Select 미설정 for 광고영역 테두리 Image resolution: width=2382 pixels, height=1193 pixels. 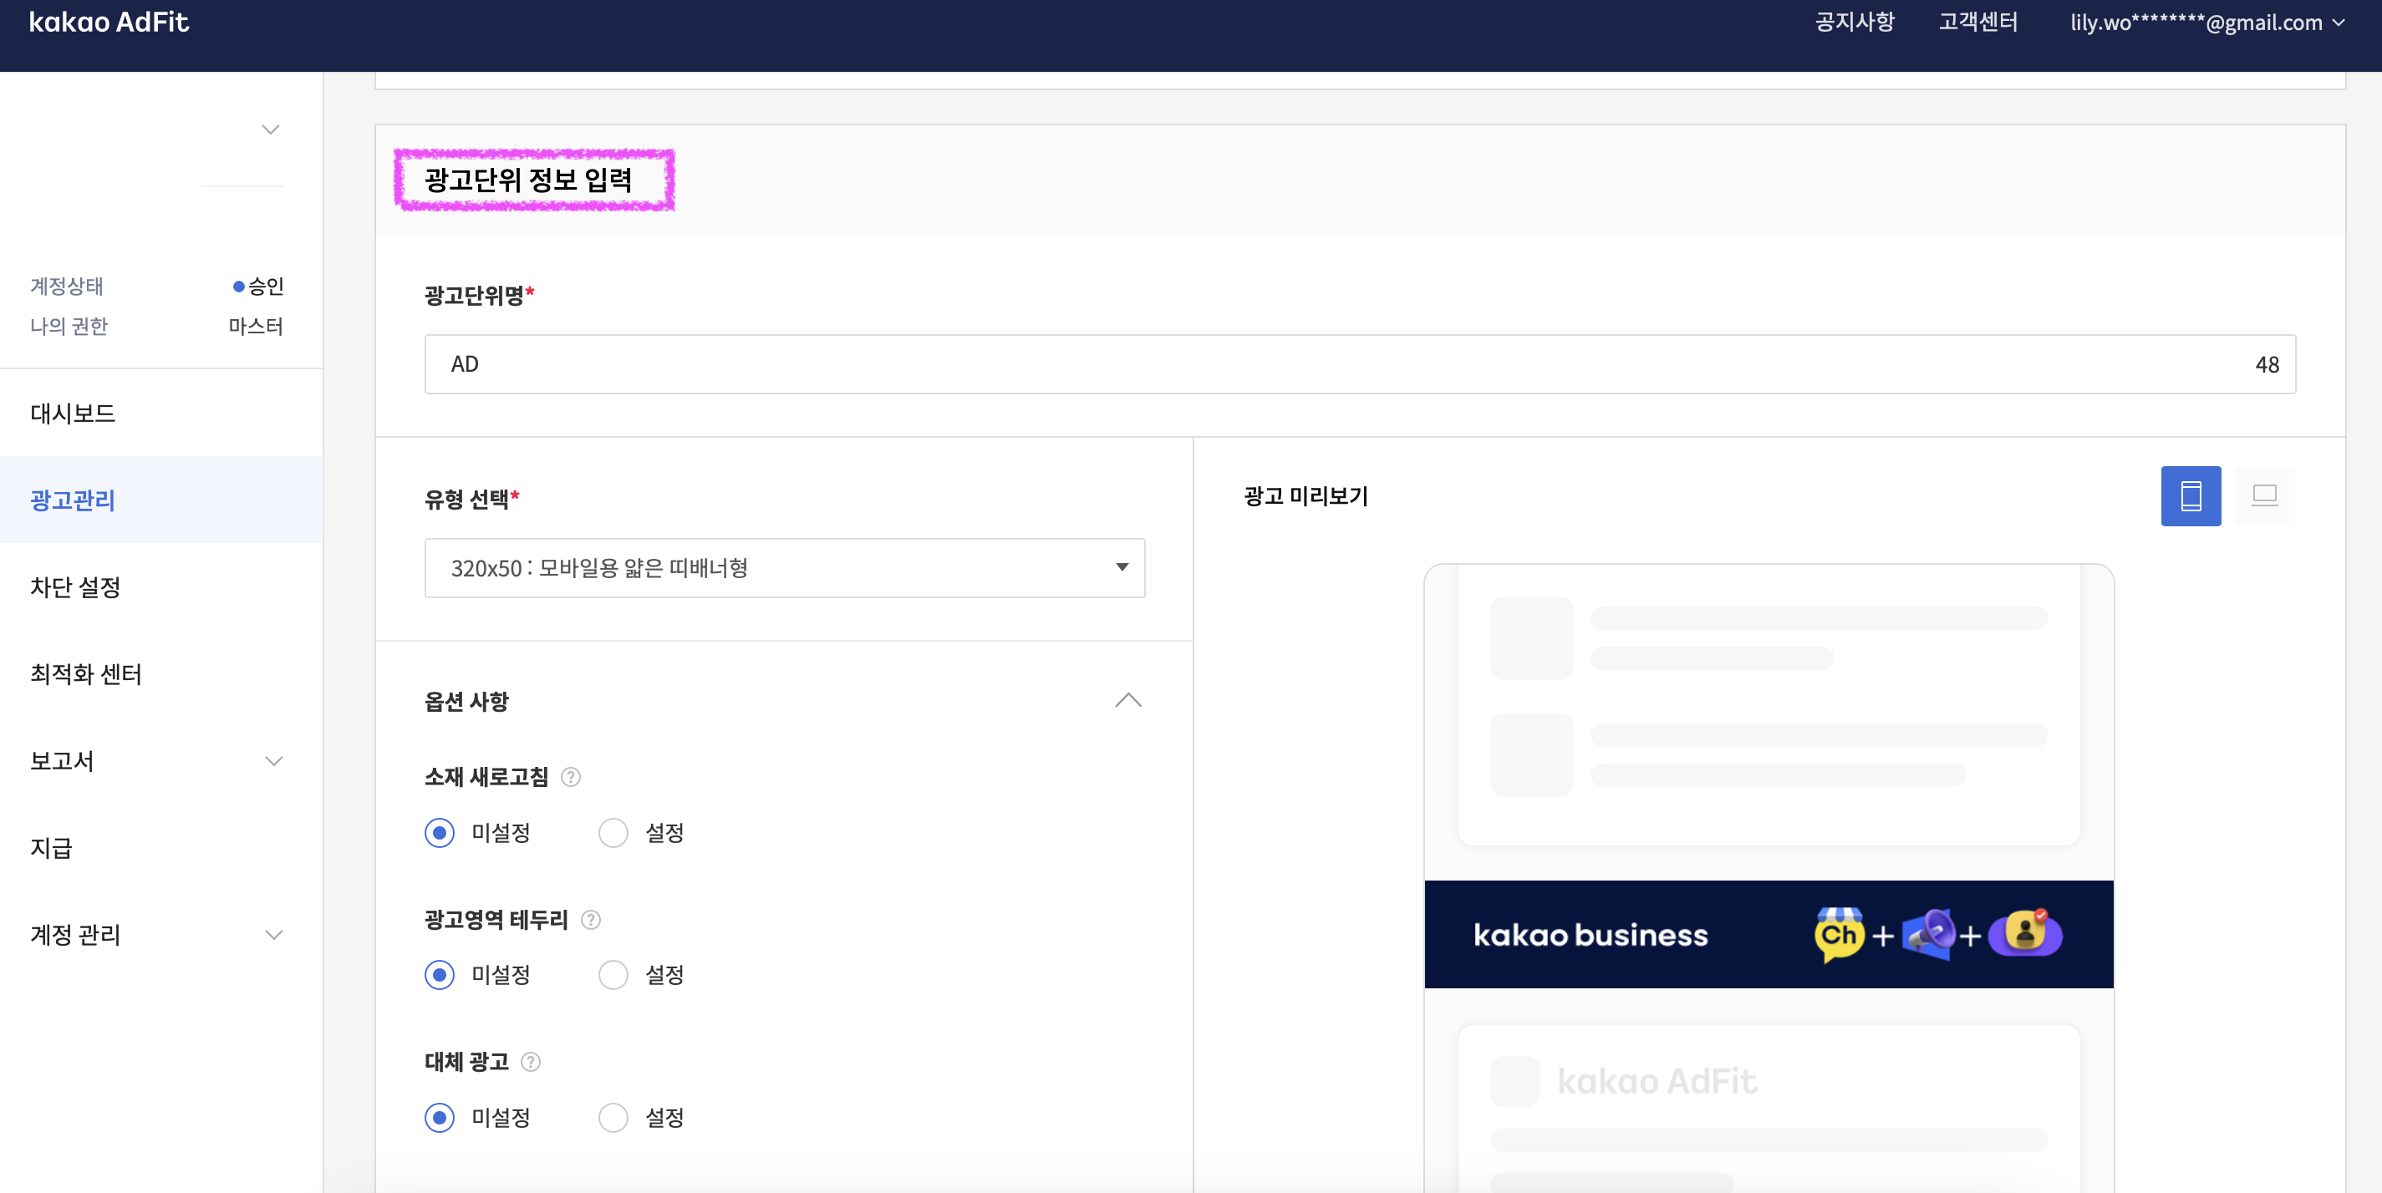(x=440, y=975)
